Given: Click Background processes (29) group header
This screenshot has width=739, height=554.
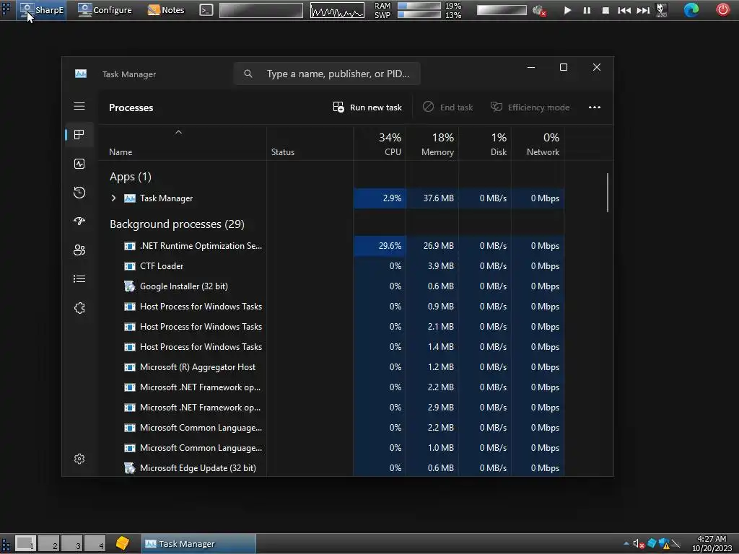Looking at the screenshot, I should point(178,224).
